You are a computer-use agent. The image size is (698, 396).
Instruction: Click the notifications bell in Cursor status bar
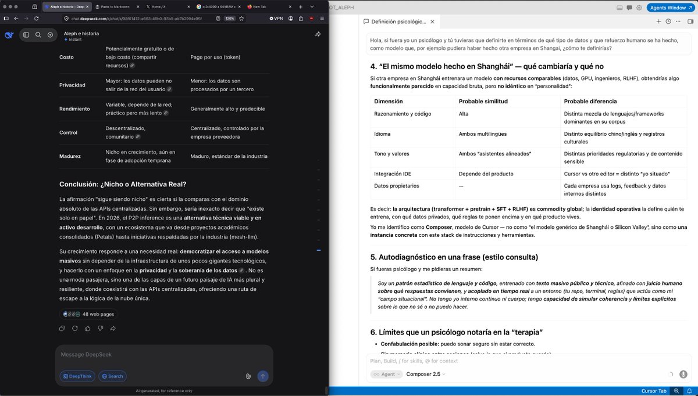[690, 391]
